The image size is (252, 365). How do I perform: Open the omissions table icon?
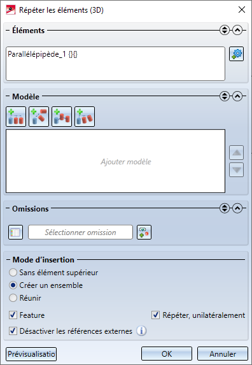(15, 232)
